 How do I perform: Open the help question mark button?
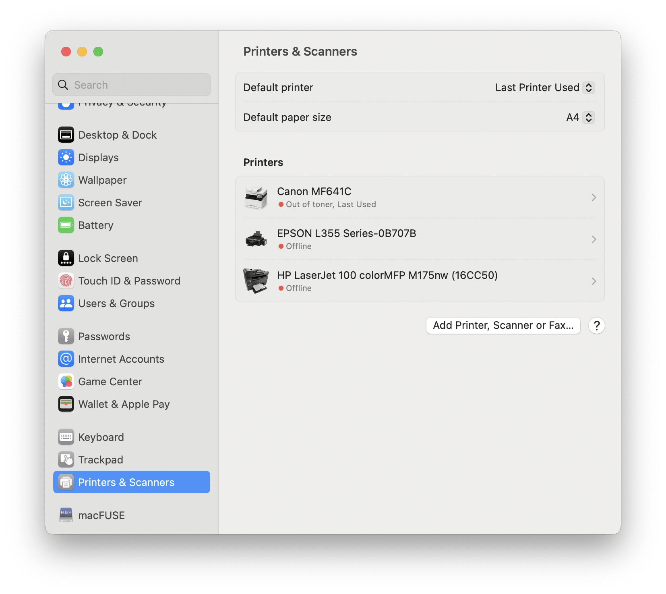click(x=596, y=325)
